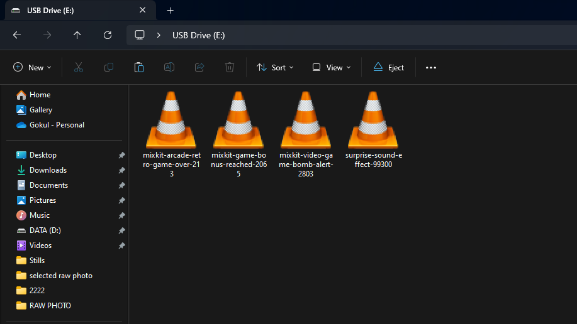Click the pin icon next to Documents
Image resolution: width=577 pixels, height=324 pixels.
pos(121,185)
